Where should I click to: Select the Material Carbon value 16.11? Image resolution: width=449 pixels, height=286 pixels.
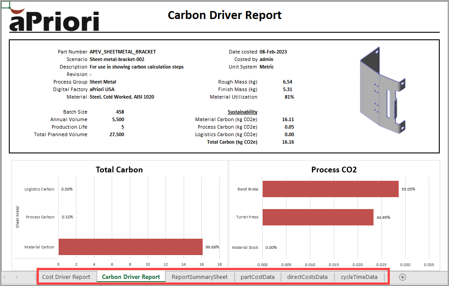(288, 119)
